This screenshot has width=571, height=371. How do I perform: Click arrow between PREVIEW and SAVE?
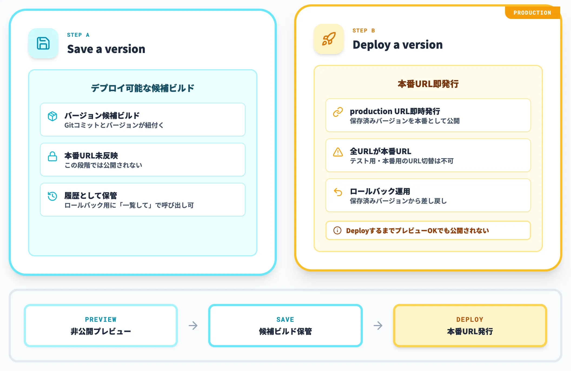[x=193, y=325]
